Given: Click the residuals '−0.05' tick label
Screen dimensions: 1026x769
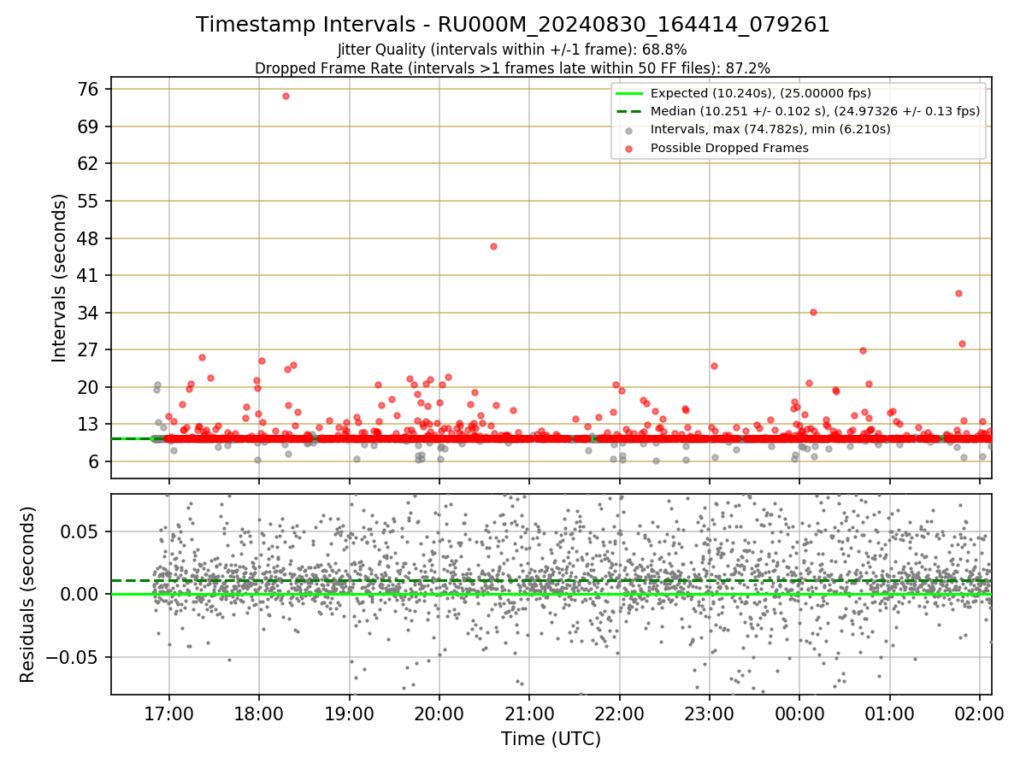Looking at the screenshot, I should coord(74,657).
